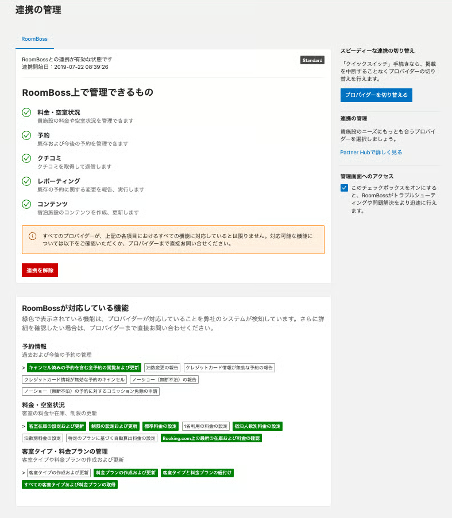Open the Partner Hubで詳しく見る link
The width and height of the screenshot is (452, 518).
[371, 153]
